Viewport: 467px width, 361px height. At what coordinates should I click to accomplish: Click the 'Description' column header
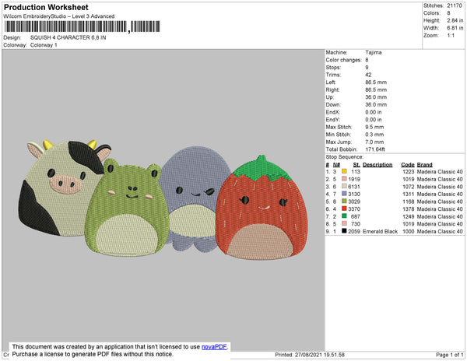[x=377, y=165]
